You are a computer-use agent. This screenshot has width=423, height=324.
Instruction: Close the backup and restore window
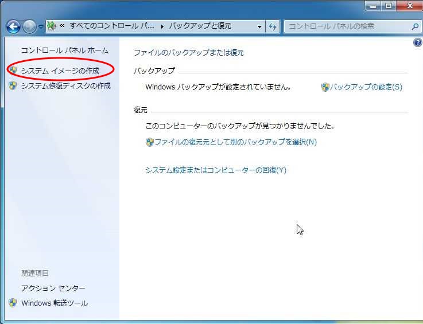(x=409, y=6)
